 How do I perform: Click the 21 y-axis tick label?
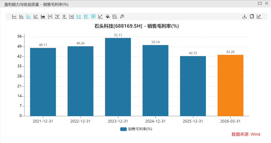coord(19,86)
